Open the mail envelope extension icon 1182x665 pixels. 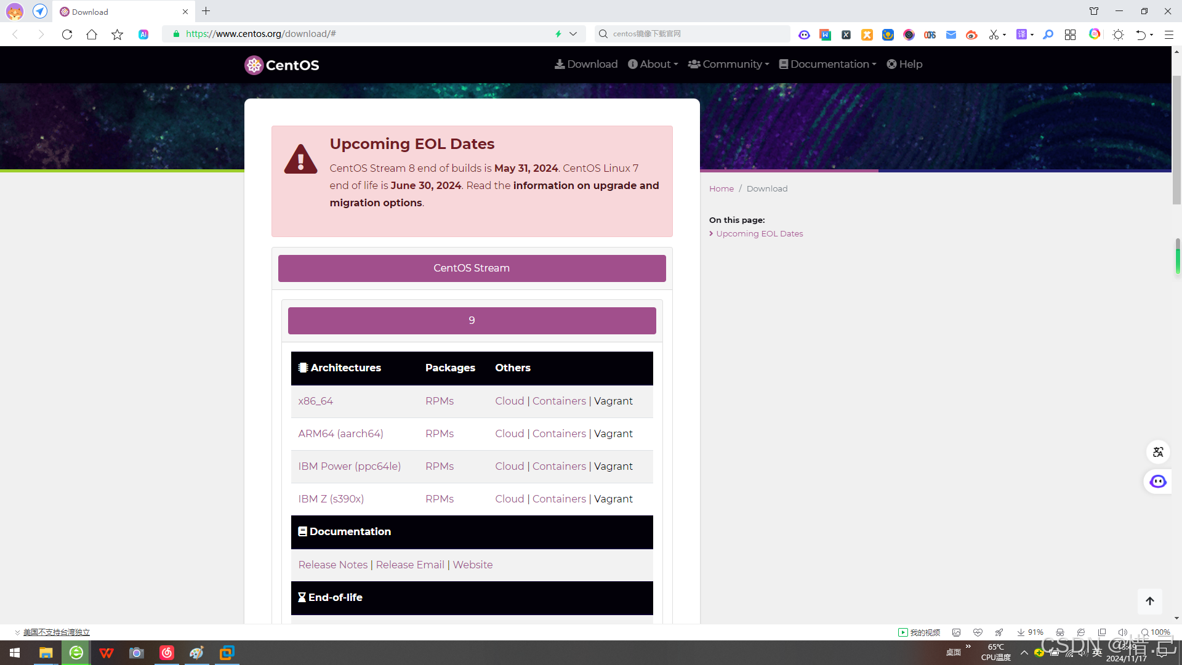click(x=951, y=34)
